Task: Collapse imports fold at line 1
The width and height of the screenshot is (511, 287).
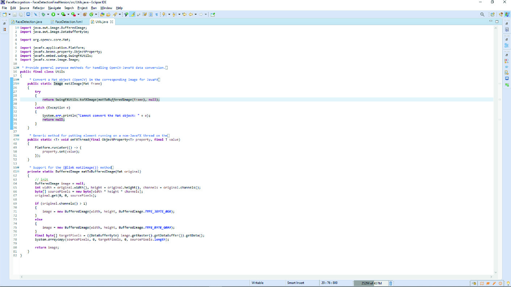Action: 18,28
